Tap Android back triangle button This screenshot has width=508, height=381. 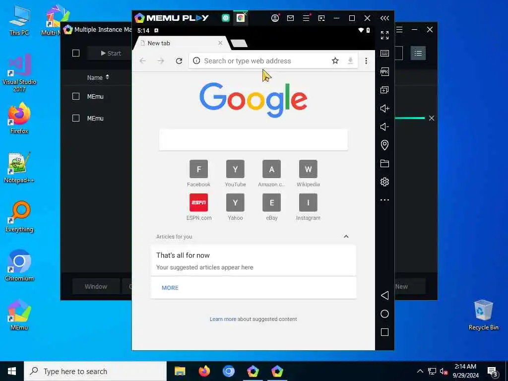[x=384, y=295]
